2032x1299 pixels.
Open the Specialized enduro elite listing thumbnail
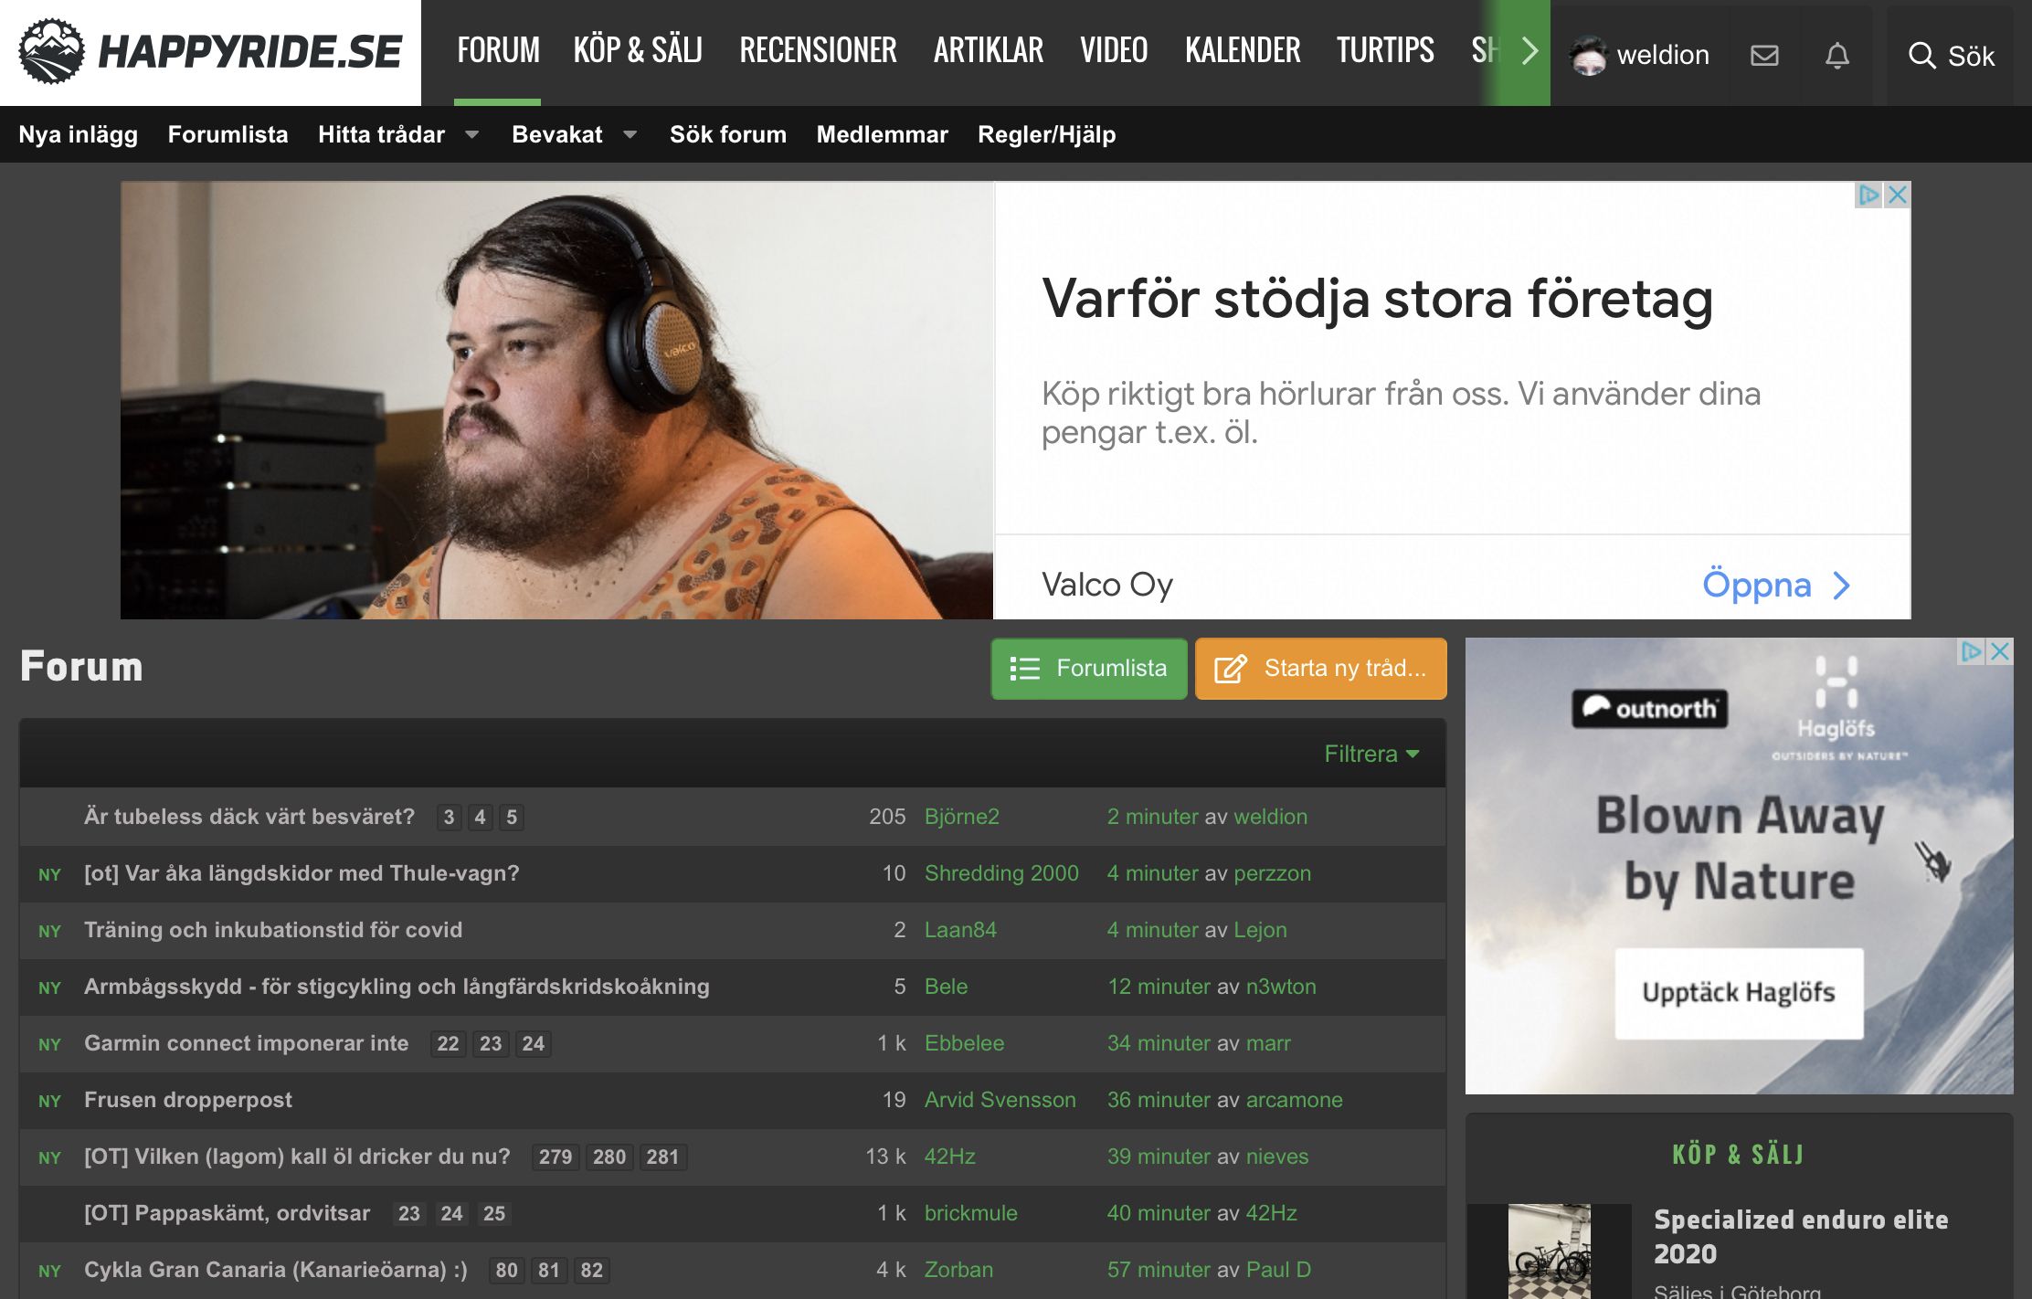click(1549, 1251)
